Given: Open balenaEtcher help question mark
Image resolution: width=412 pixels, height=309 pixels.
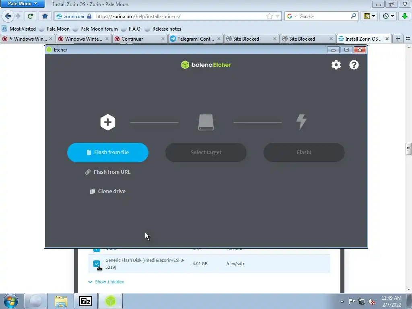Looking at the screenshot, I should click(354, 65).
